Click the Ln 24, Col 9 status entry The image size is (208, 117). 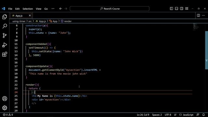(143, 115)
